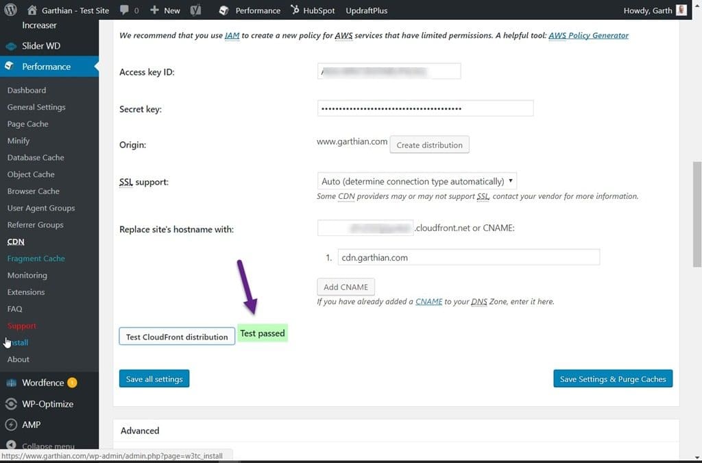
Task: Click the Wordfence notification badge
Action: coord(72,383)
